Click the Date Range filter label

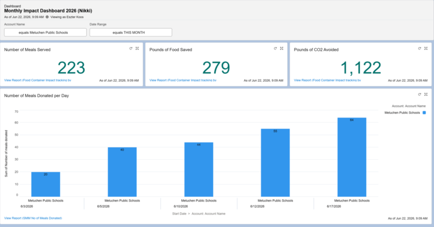(98, 24)
